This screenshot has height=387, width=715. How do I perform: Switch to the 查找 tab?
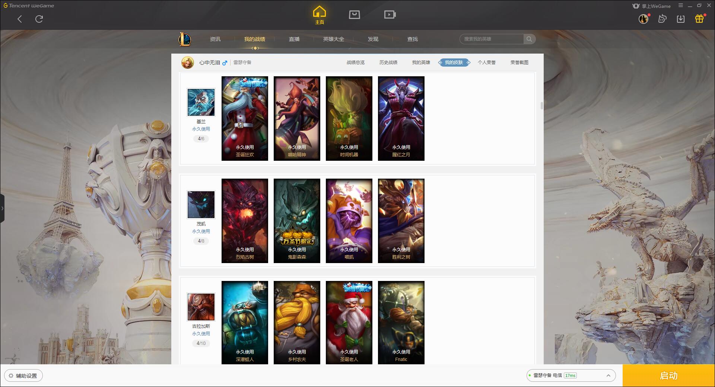coord(413,39)
